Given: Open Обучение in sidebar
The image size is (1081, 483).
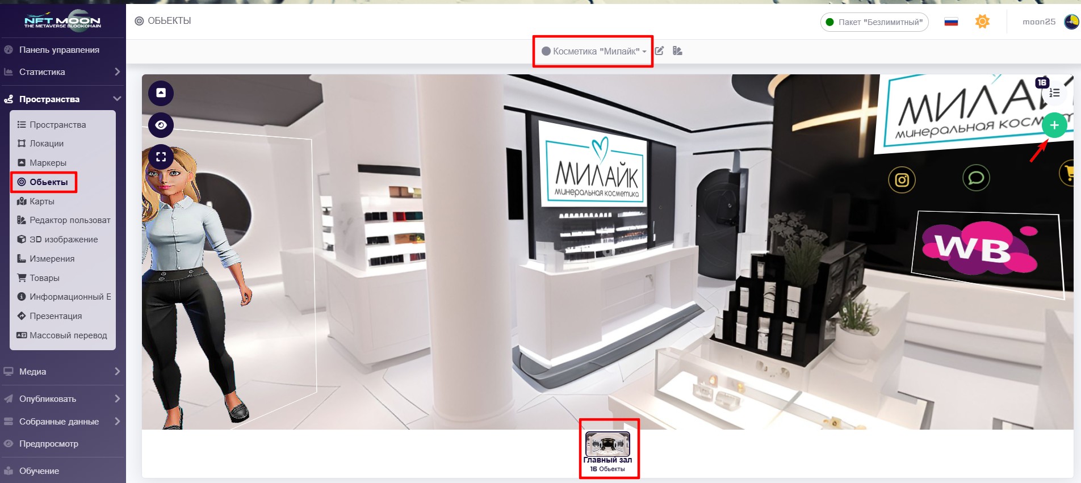Looking at the screenshot, I should pos(39,471).
